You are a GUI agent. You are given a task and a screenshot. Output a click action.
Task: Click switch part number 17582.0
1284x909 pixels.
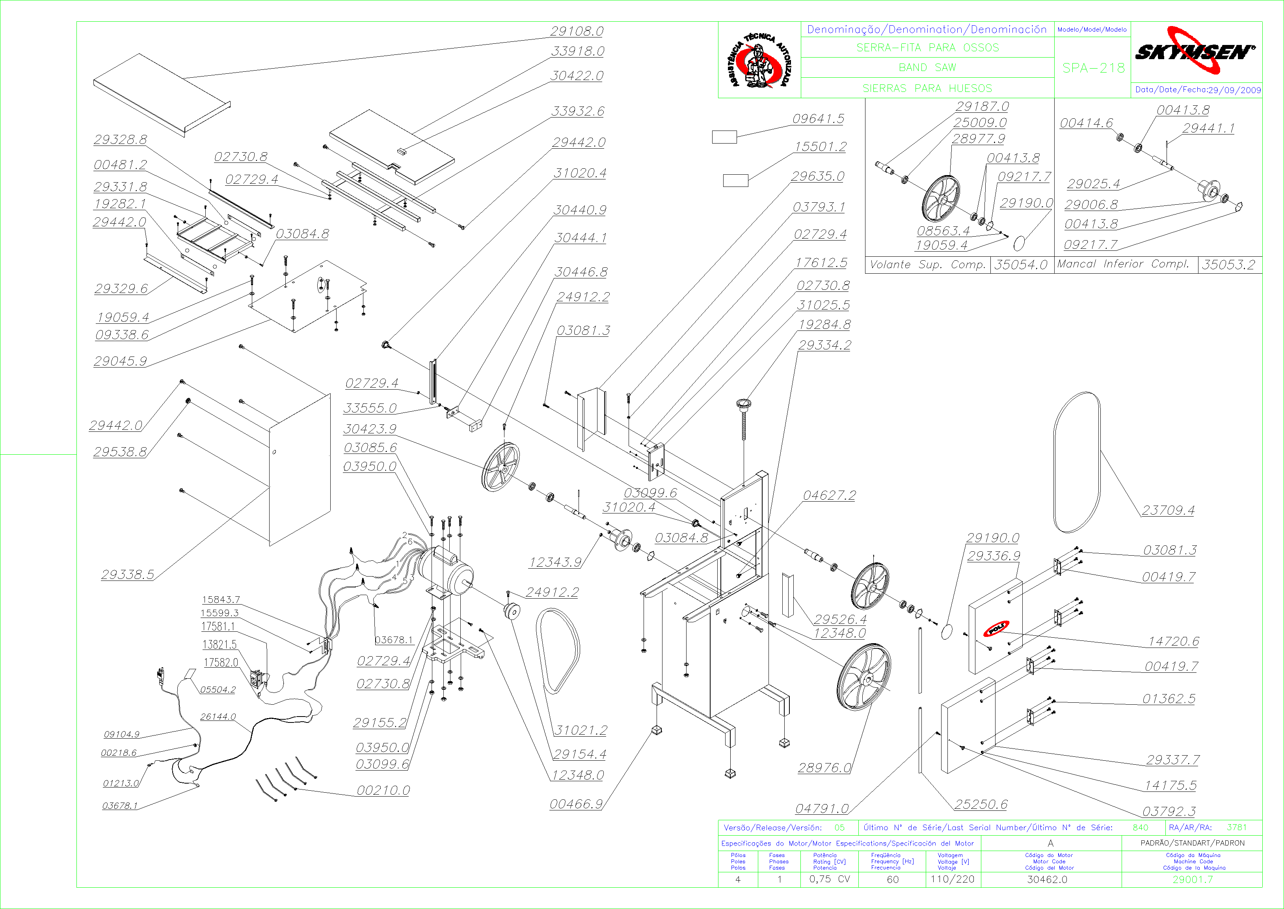point(220,663)
